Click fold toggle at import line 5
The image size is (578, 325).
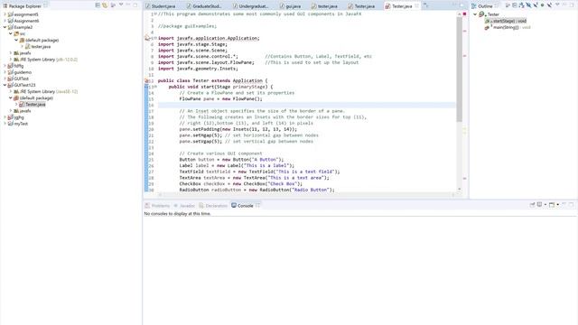pyautogui.click(x=155, y=38)
